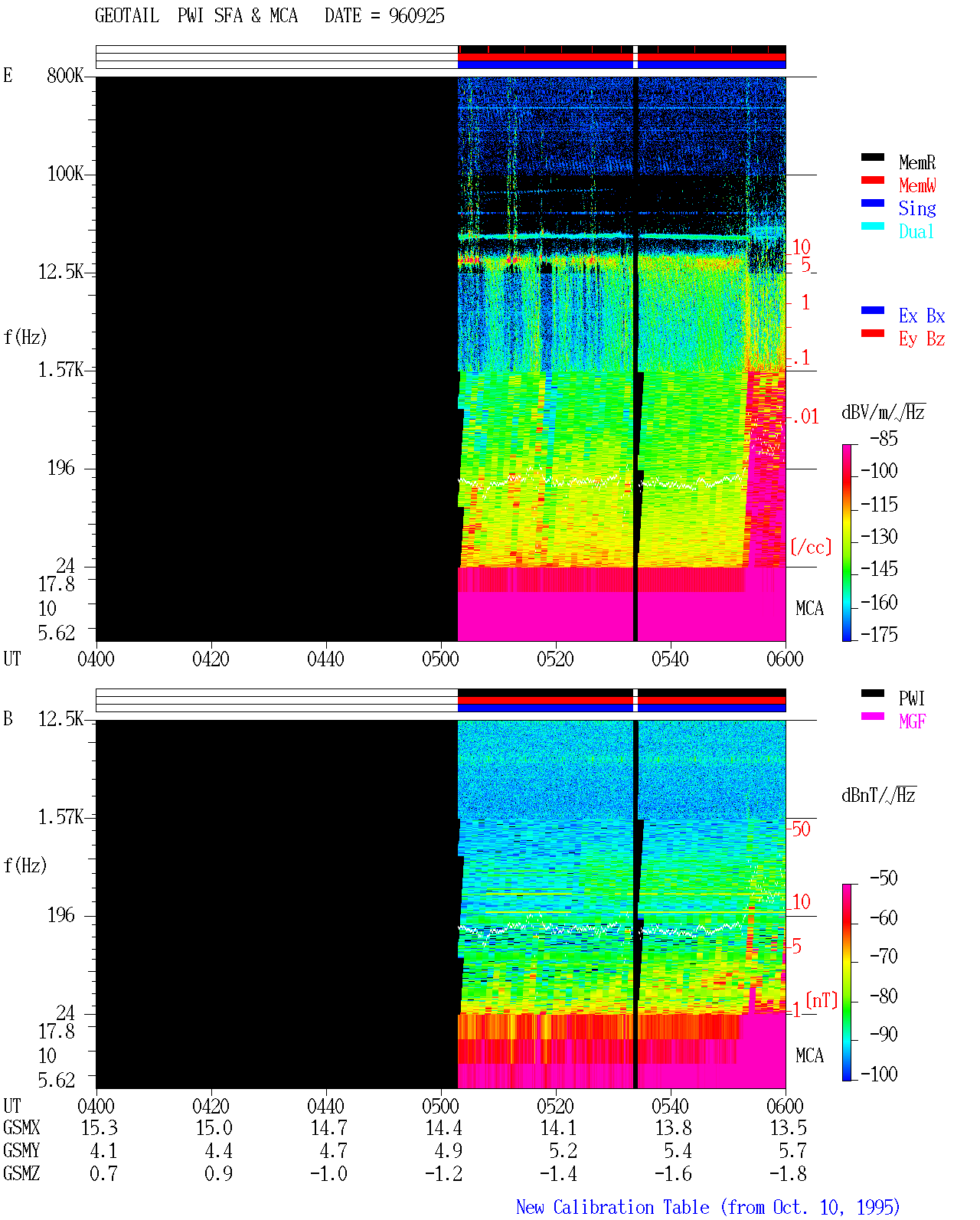Screen dimensions: 980x1220
Task: Click the Ex Bx legend label
Action: click(922, 316)
